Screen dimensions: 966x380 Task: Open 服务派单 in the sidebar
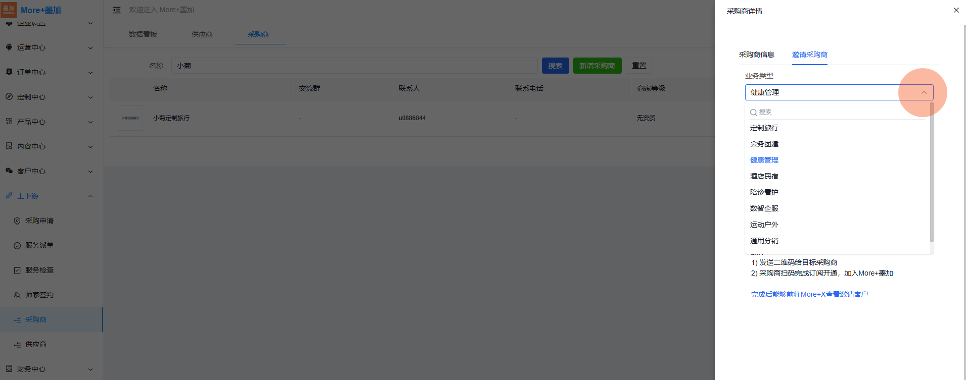click(x=39, y=245)
